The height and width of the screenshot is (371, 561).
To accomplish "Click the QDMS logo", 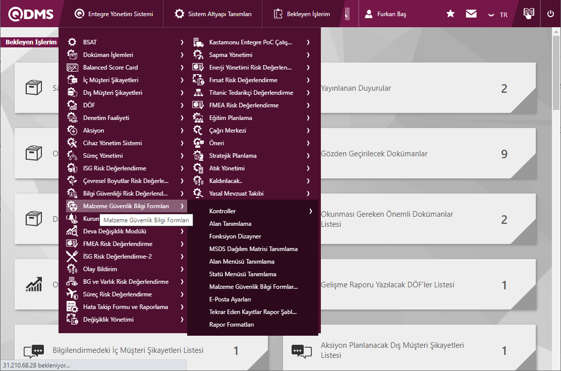I will pos(31,14).
